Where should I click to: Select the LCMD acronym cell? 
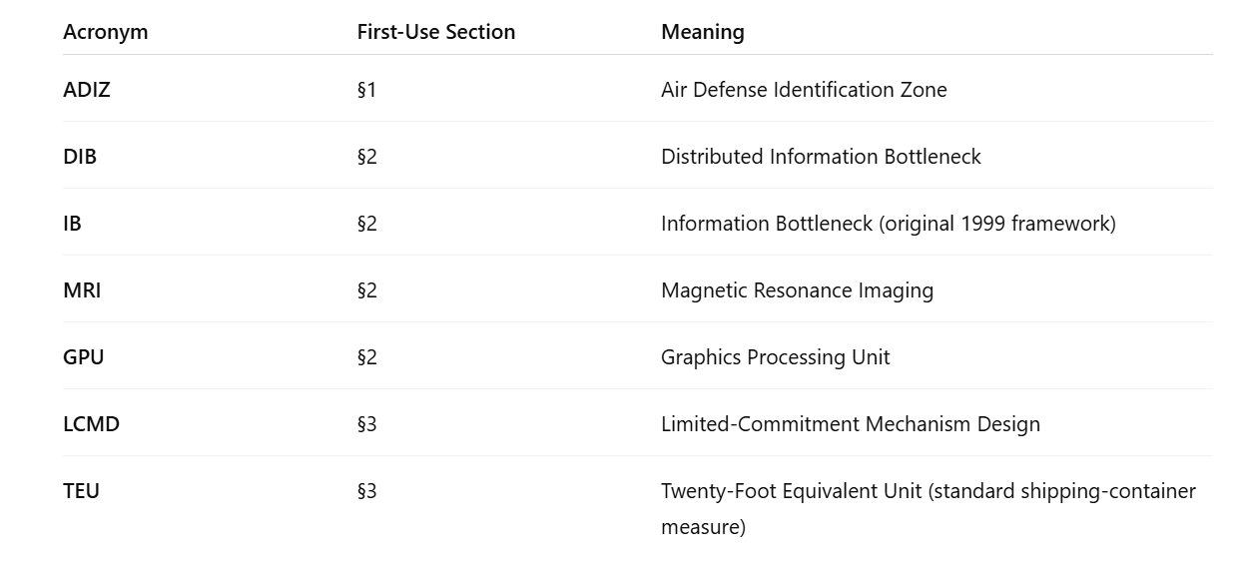point(91,424)
